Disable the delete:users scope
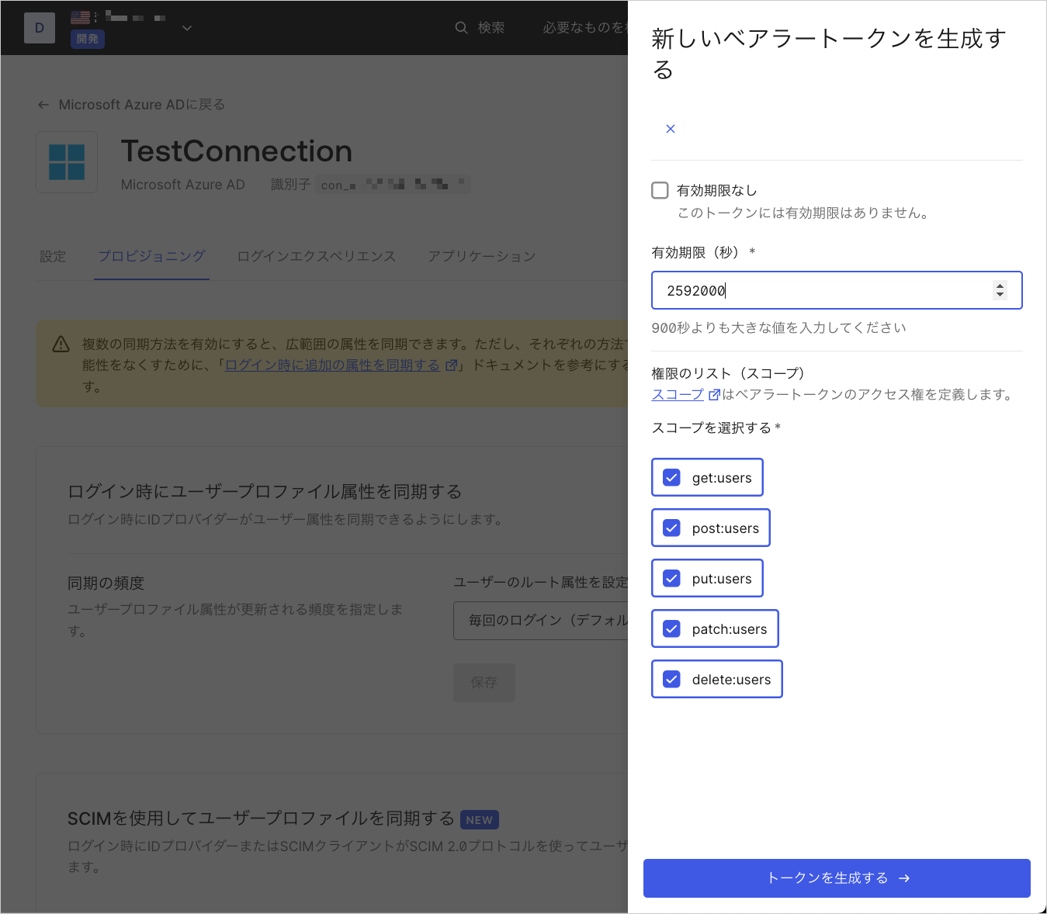Viewport: 1047px width, 914px height. coord(671,679)
